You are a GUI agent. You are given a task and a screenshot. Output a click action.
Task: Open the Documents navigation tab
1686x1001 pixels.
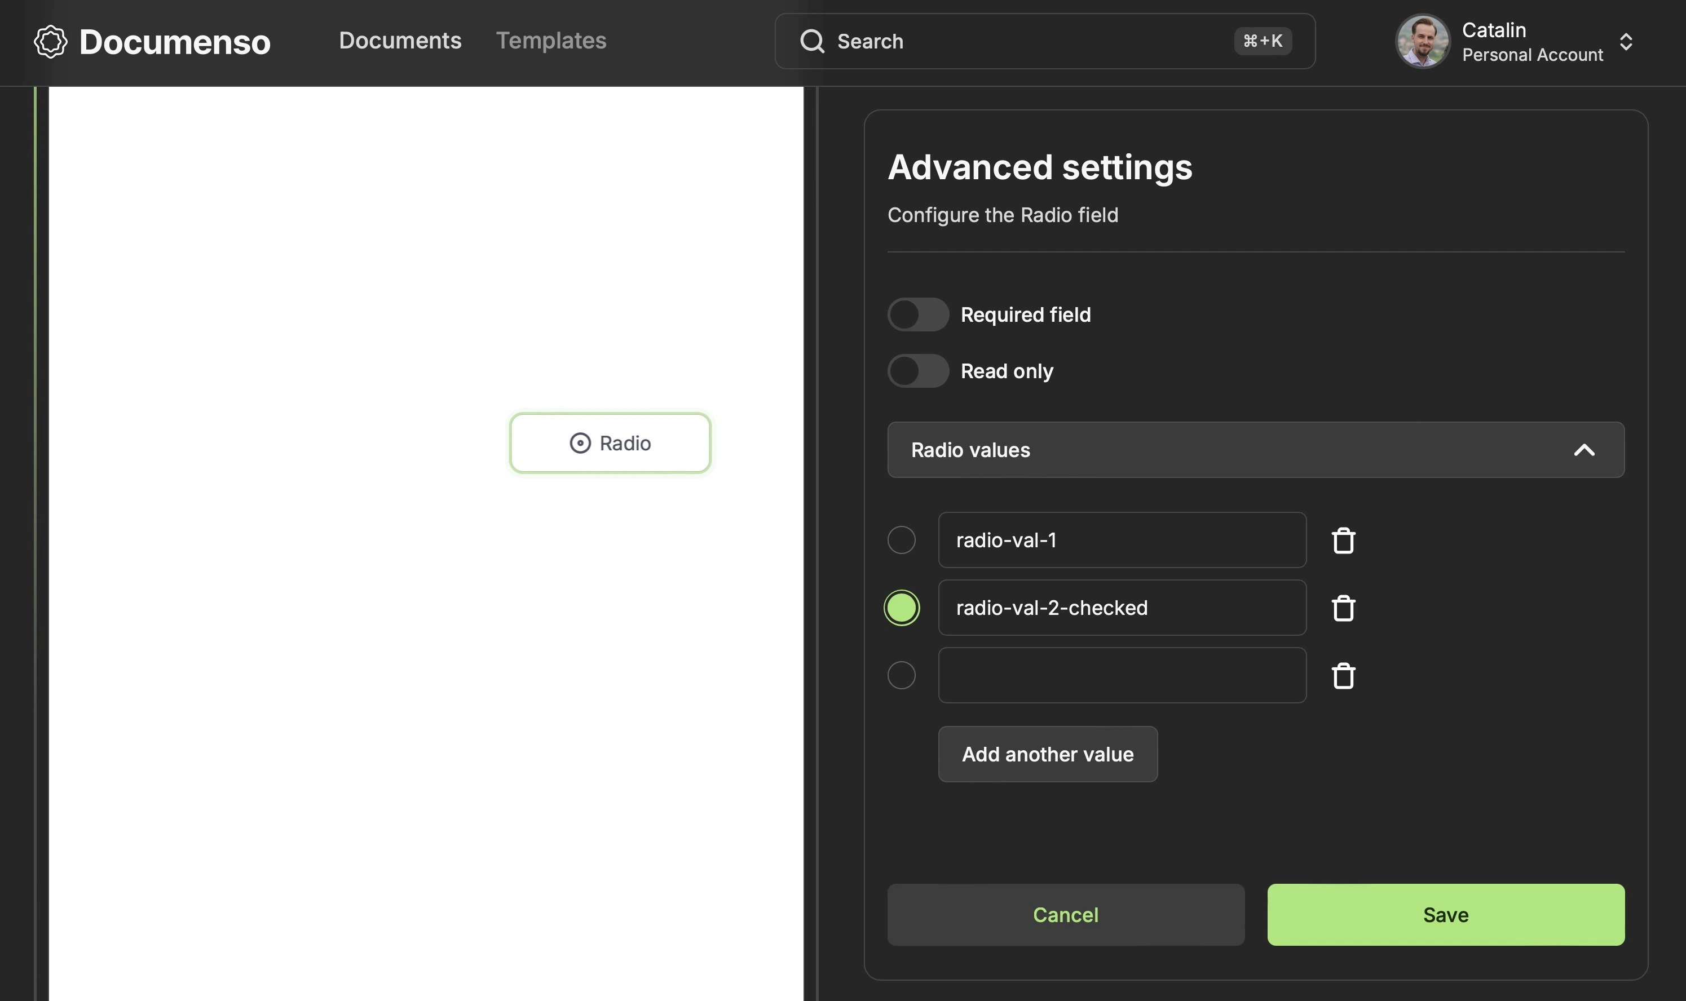pyautogui.click(x=399, y=41)
